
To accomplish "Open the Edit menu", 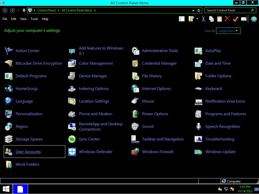I will 14,19.
